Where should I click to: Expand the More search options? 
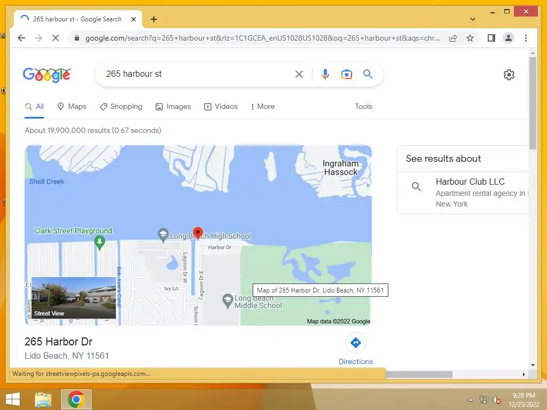point(263,107)
